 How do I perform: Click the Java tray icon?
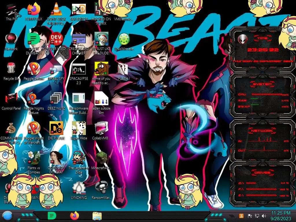click(x=241, y=216)
